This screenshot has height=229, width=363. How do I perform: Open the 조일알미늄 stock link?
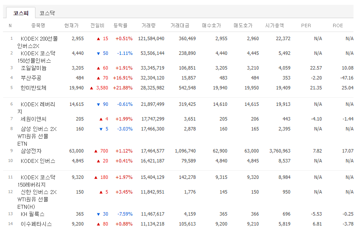34,68
